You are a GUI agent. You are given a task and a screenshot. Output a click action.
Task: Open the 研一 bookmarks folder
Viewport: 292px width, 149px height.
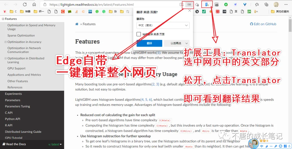[x=39, y=12]
